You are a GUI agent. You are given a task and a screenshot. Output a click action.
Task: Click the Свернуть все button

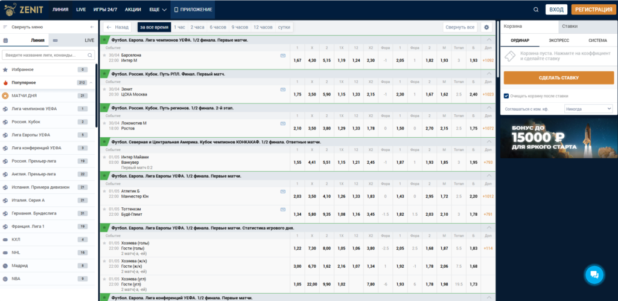point(460,27)
